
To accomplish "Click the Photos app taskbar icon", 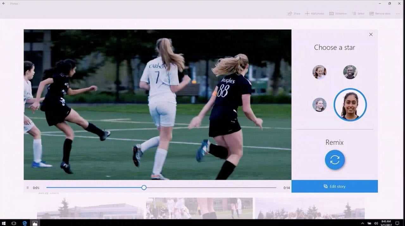I will 35,223.
